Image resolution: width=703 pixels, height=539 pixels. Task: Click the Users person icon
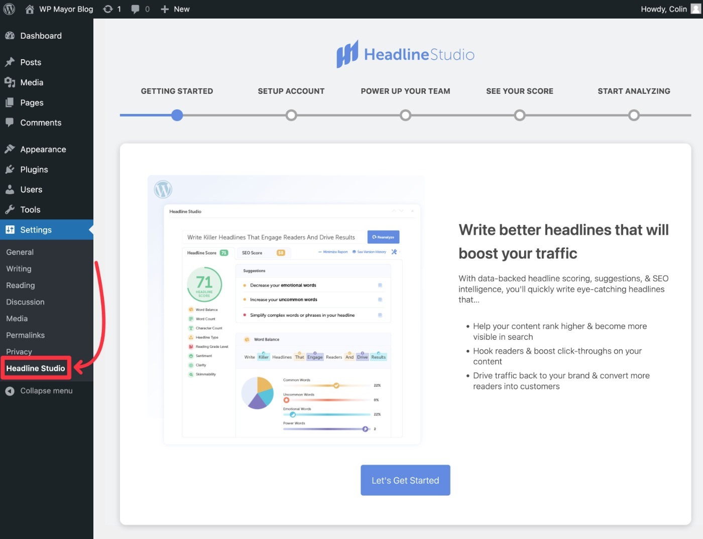pyautogui.click(x=10, y=189)
